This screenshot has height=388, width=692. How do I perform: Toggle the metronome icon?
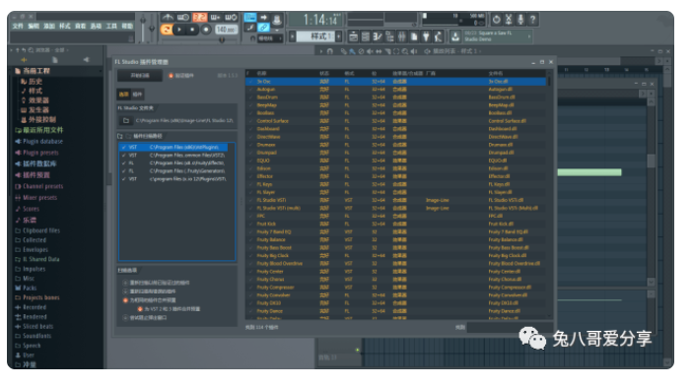(x=168, y=17)
